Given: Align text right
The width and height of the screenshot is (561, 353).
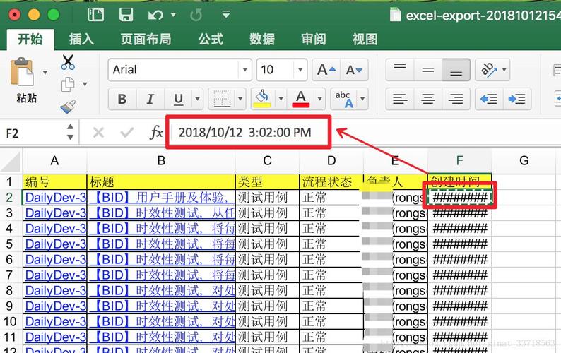Looking at the screenshot, I should click(456, 99).
